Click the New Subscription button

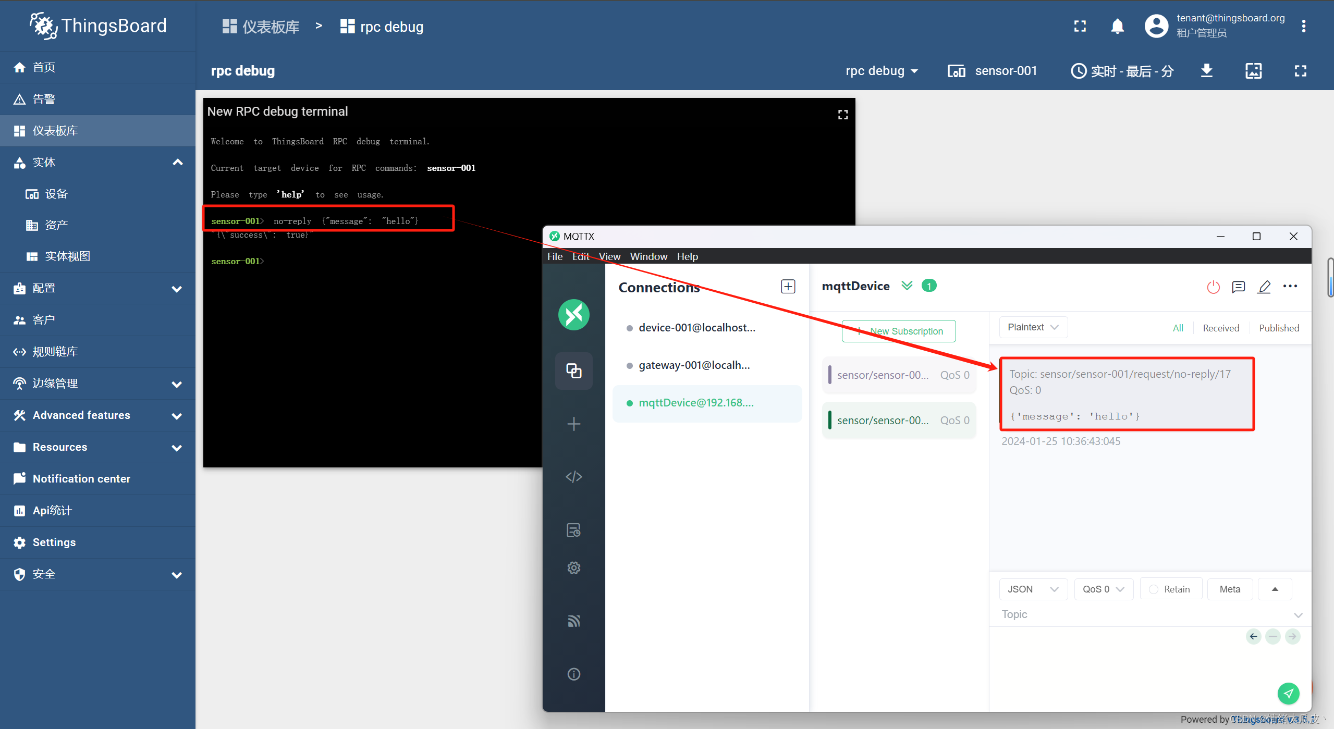pyautogui.click(x=899, y=331)
